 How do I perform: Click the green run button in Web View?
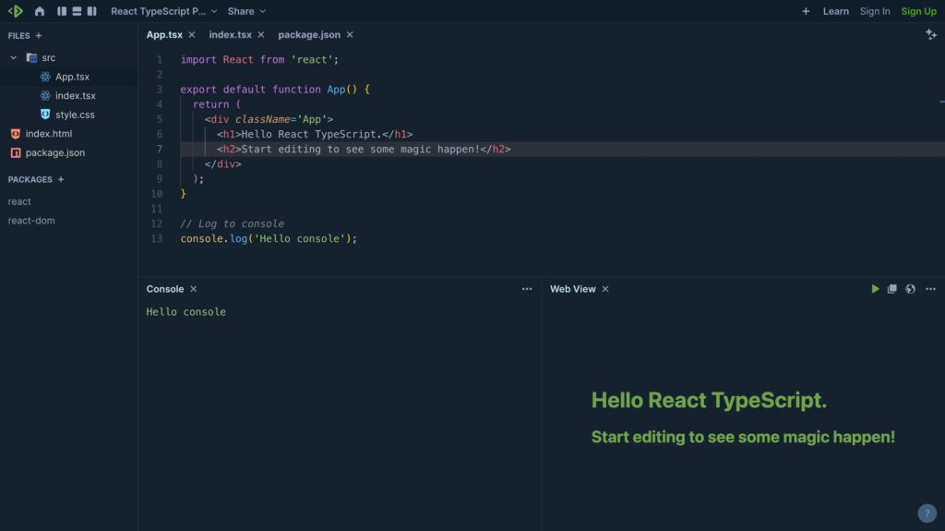tap(875, 289)
